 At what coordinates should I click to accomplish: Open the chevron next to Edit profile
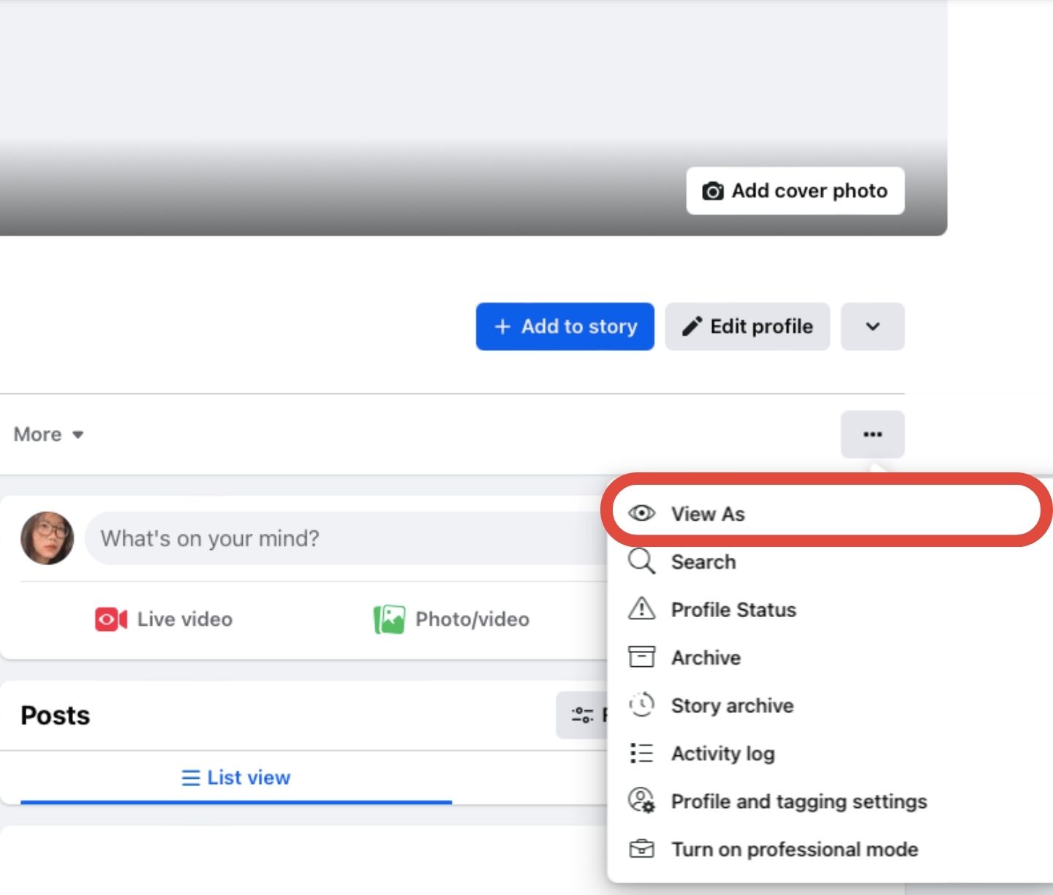tap(872, 326)
